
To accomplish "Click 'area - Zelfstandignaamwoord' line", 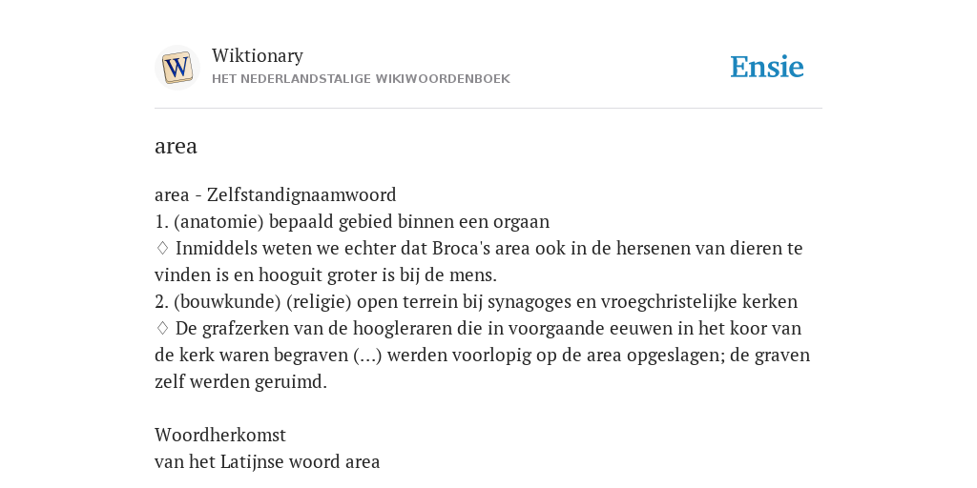I will coord(276,194).
